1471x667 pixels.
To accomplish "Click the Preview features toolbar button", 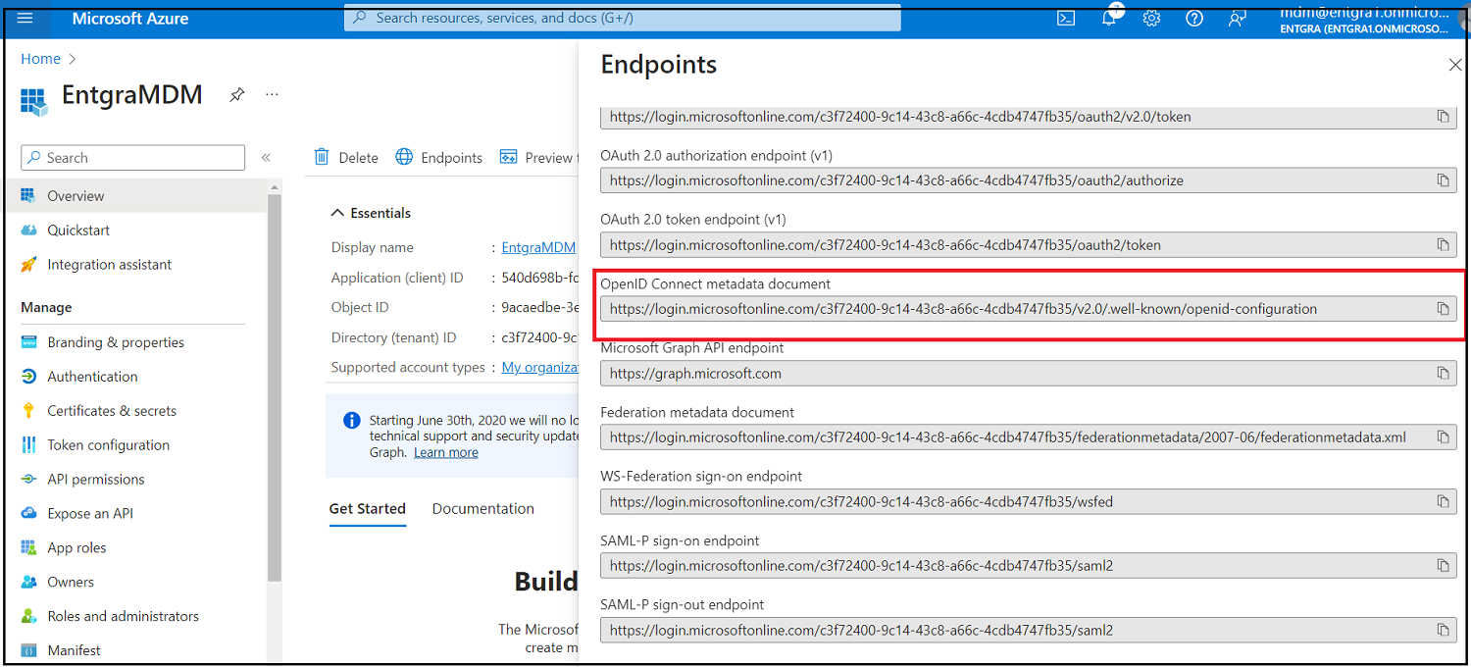I will click(537, 158).
